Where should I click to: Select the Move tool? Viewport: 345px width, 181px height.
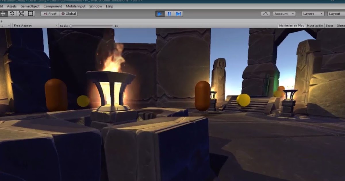coord(3,13)
